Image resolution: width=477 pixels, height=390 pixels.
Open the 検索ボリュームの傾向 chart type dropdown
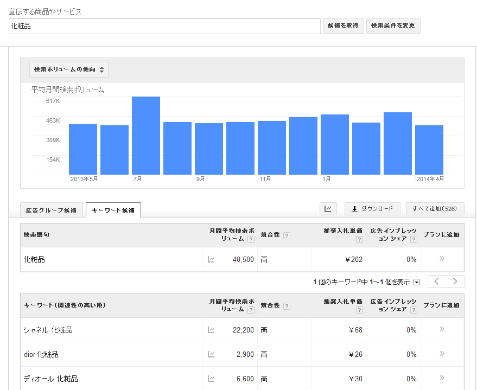point(69,69)
